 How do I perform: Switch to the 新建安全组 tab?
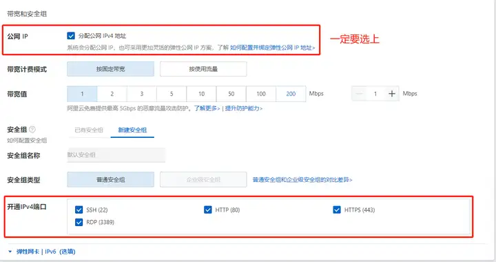pos(132,130)
